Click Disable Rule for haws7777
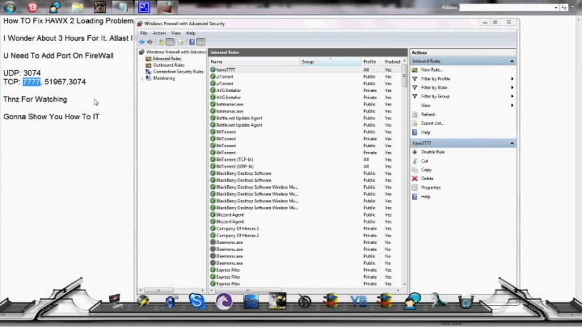582x327 pixels. coord(433,152)
